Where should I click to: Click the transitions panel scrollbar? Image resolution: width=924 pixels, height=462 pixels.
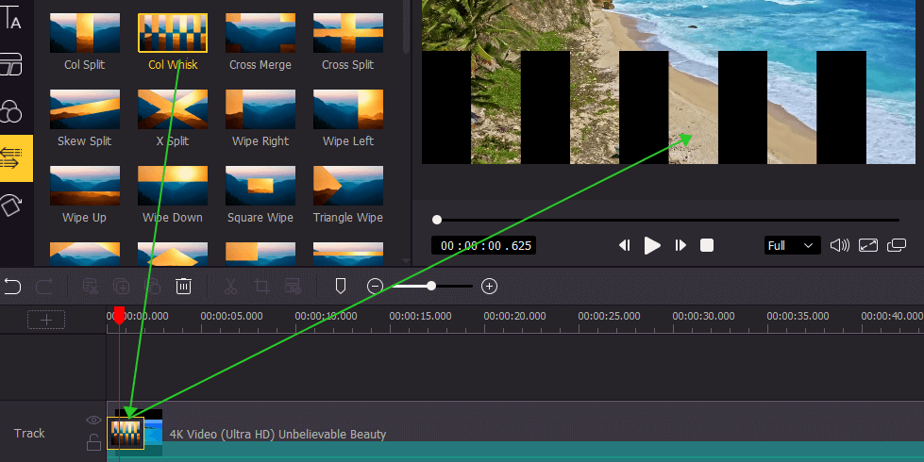[406, 26]
